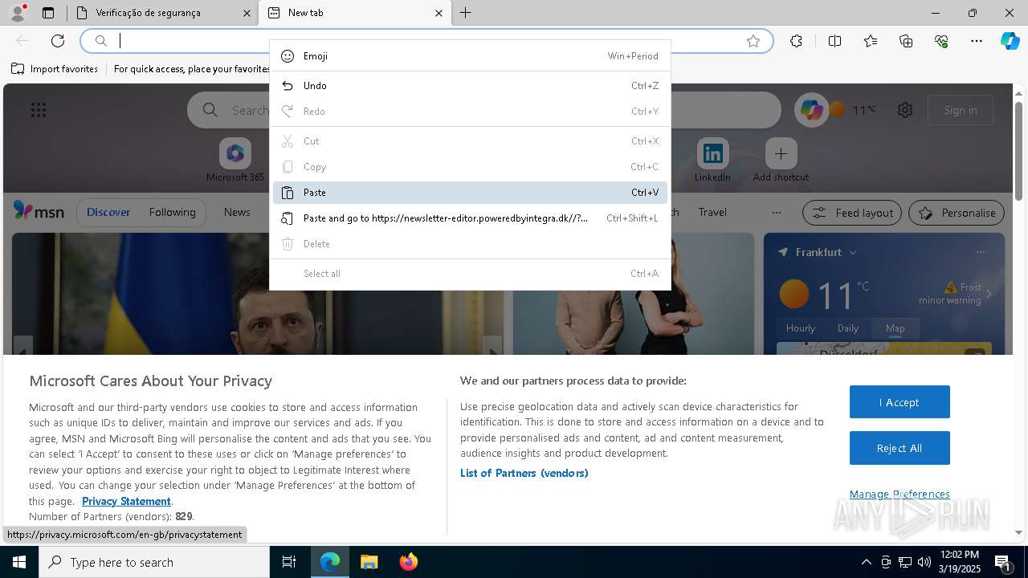Select the Map weather tab
This screenshot has height=578, width=1028.
895,328
